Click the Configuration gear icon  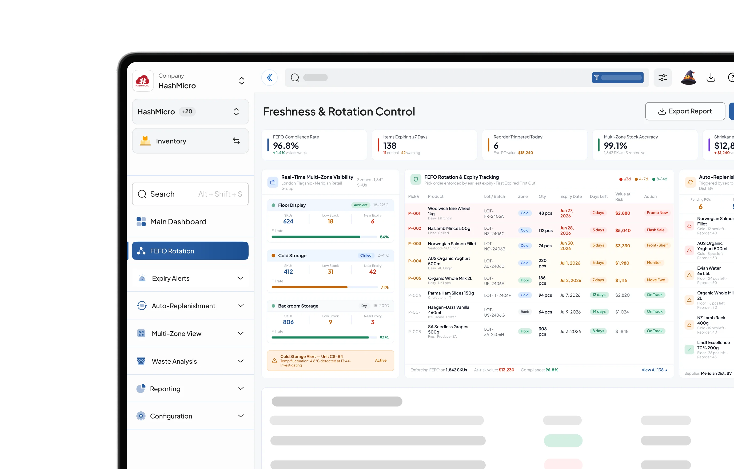tap(141, 416)
